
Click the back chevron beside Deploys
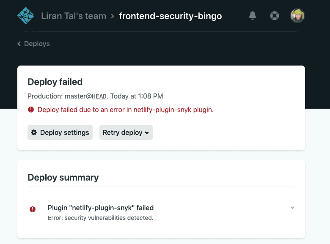pos(19,44)
